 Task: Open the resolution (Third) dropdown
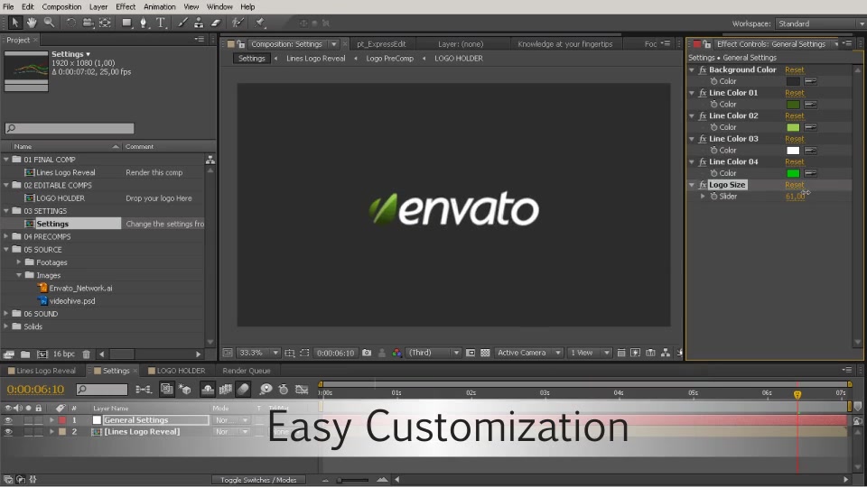coord(433,353)
